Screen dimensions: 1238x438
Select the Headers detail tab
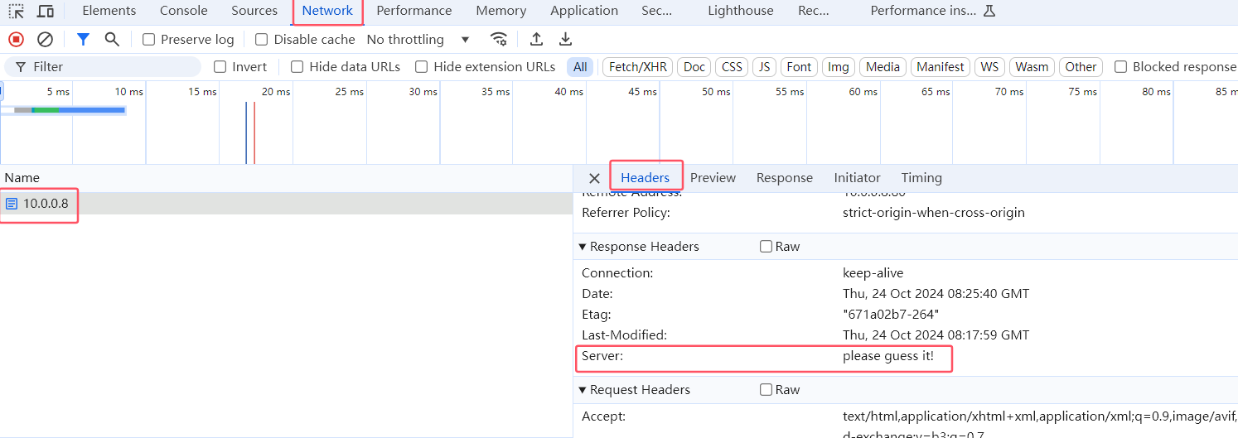[x=645, y=178]
